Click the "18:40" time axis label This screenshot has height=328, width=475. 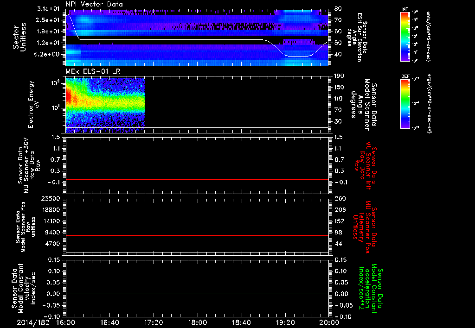(x=241, y=322)
